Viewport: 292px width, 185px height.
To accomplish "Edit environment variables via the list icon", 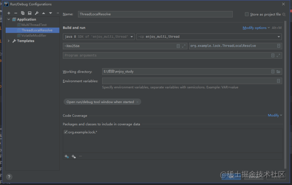I will point(278,81).
